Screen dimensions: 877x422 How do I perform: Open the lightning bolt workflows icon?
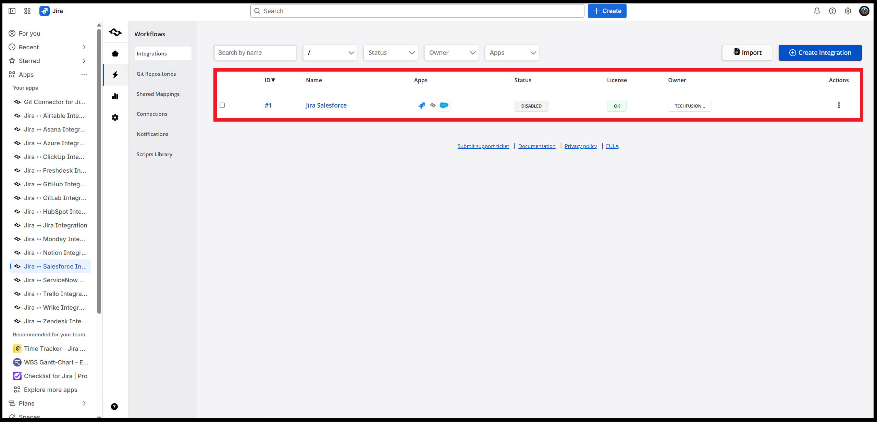115,75
